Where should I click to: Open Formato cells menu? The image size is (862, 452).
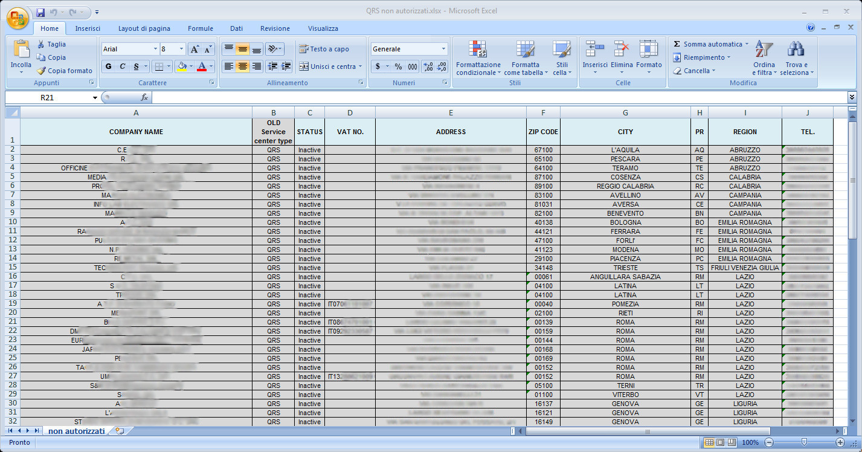tap(649, 58)
